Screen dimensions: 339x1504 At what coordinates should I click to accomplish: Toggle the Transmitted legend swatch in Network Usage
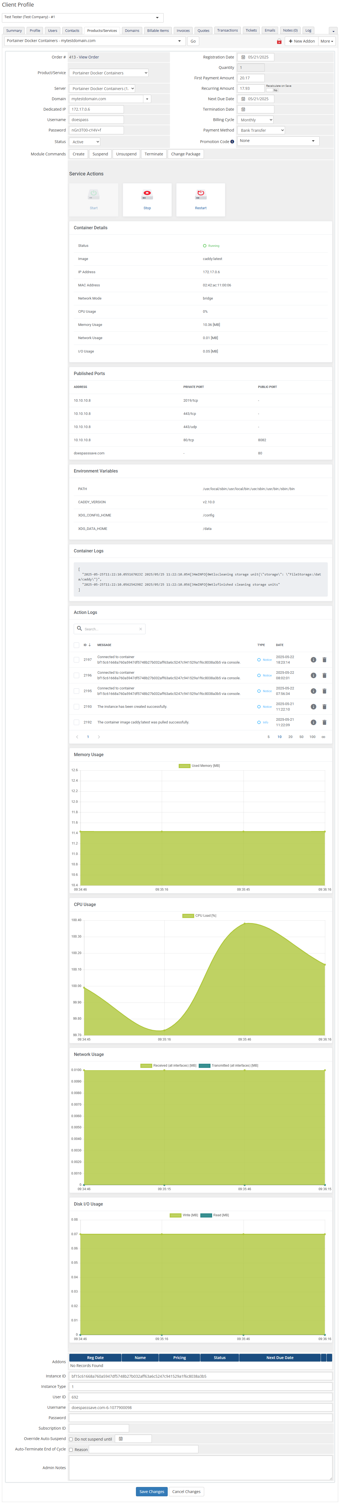tap(204, 1066)
